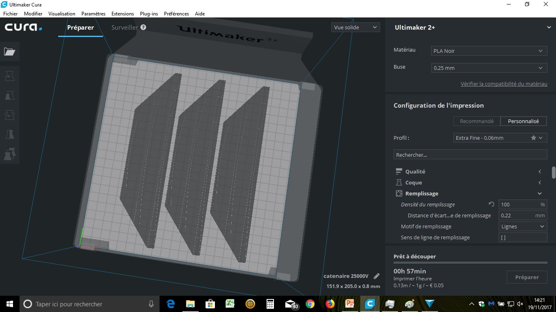Click the slicing progress bar
This screenshot has height=312, width=556.
470,263
